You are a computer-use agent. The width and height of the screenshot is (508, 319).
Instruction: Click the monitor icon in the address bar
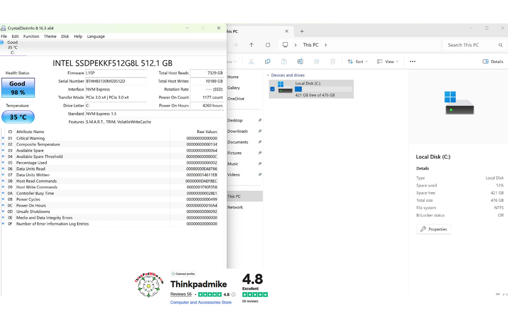coord(285,45)
